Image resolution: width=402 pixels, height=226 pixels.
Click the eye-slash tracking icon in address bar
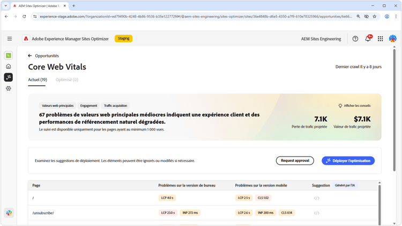point(367,17)
